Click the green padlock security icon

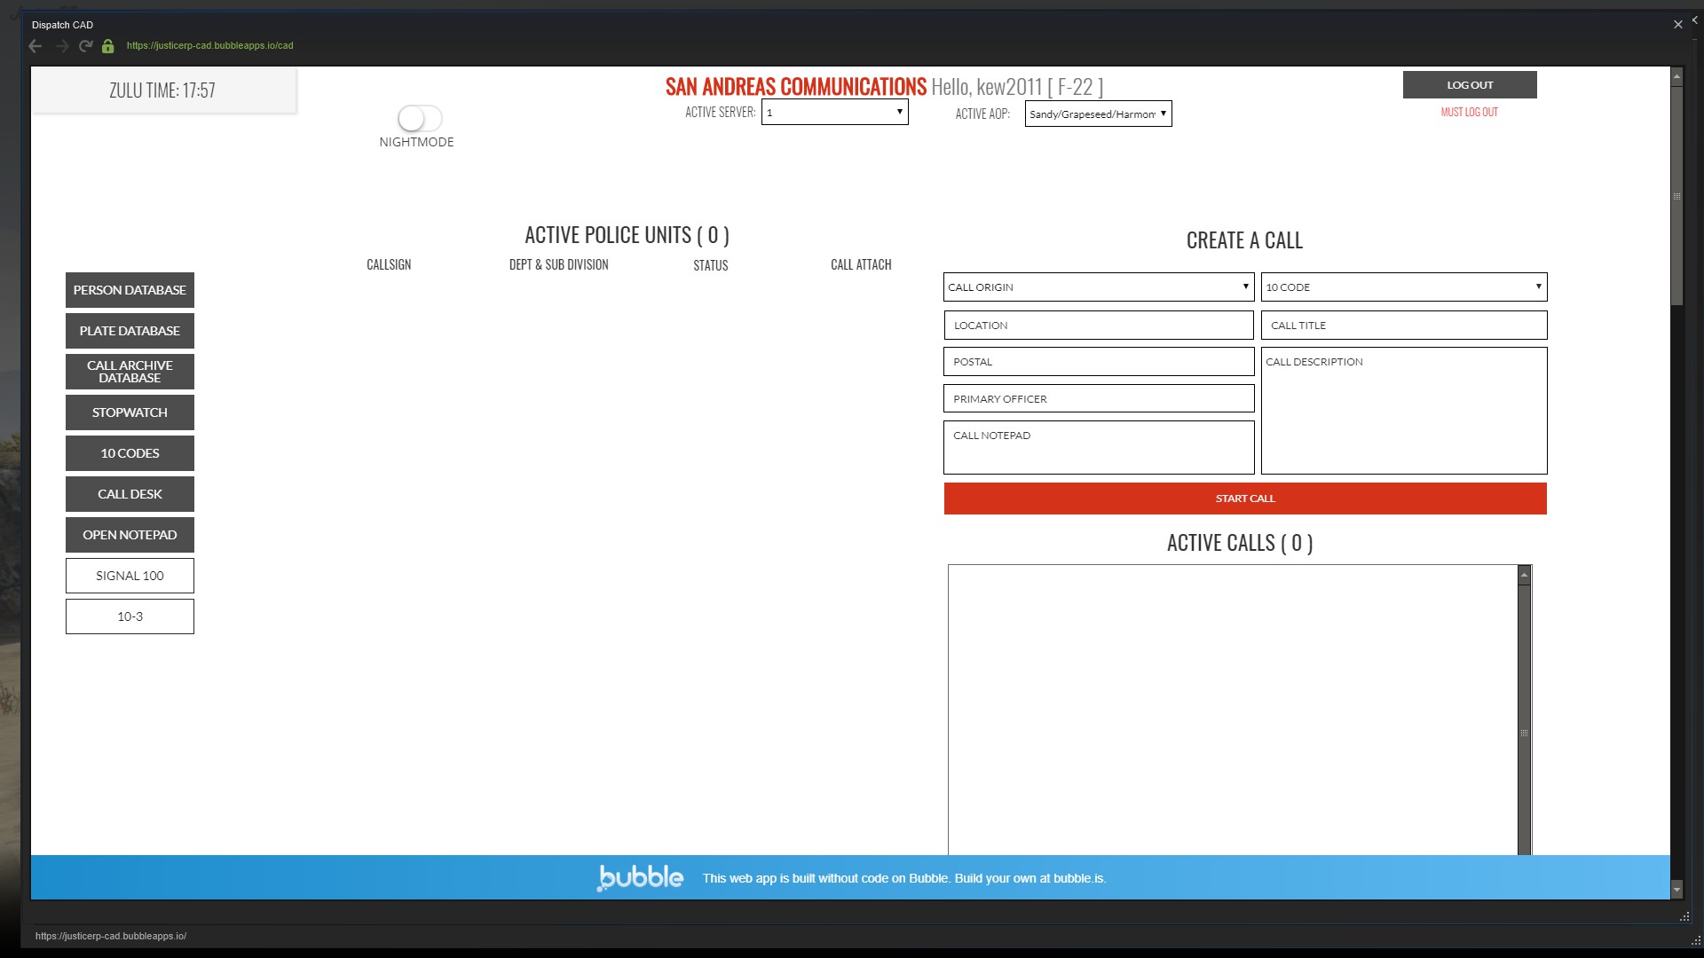coord(107,46)
